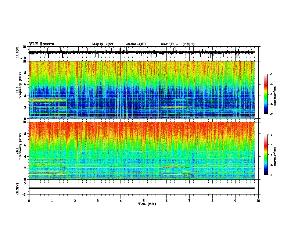291x225 pixels.
Task: Click the '-10' tick on ch.1(V) axis
Action: [x=24, y=58]
